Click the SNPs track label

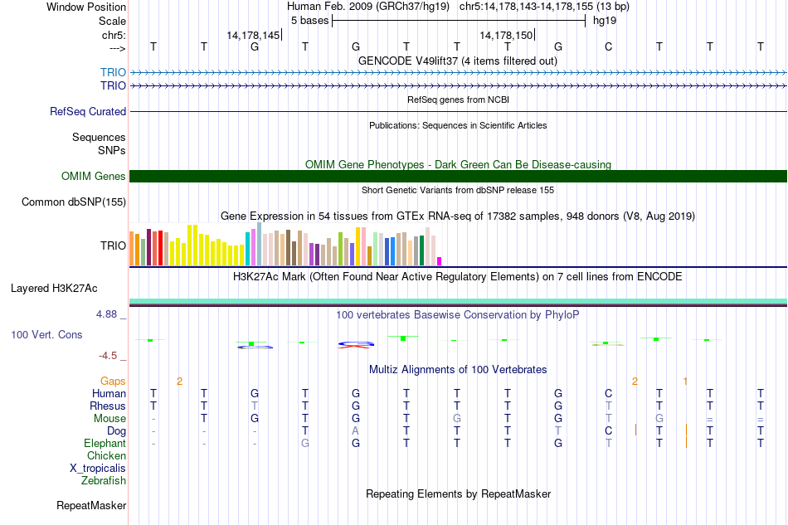coord(112,150)
